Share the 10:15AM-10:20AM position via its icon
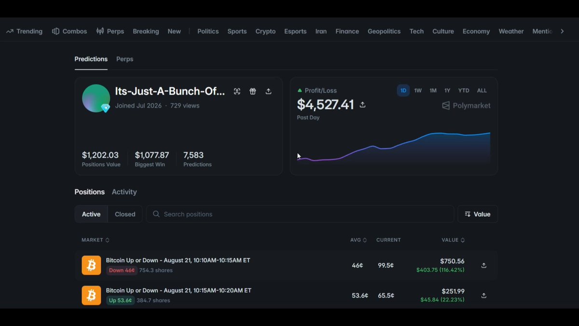The width and height of the screenshot is (579, 326). [484, 296]
